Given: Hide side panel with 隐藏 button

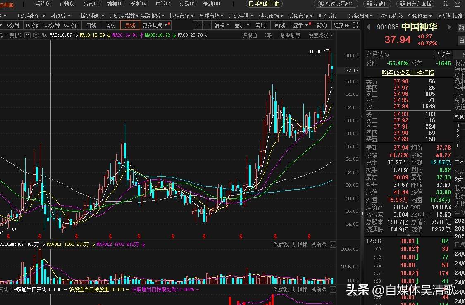Looking at the screenshot, I should (x=341, y=25).
